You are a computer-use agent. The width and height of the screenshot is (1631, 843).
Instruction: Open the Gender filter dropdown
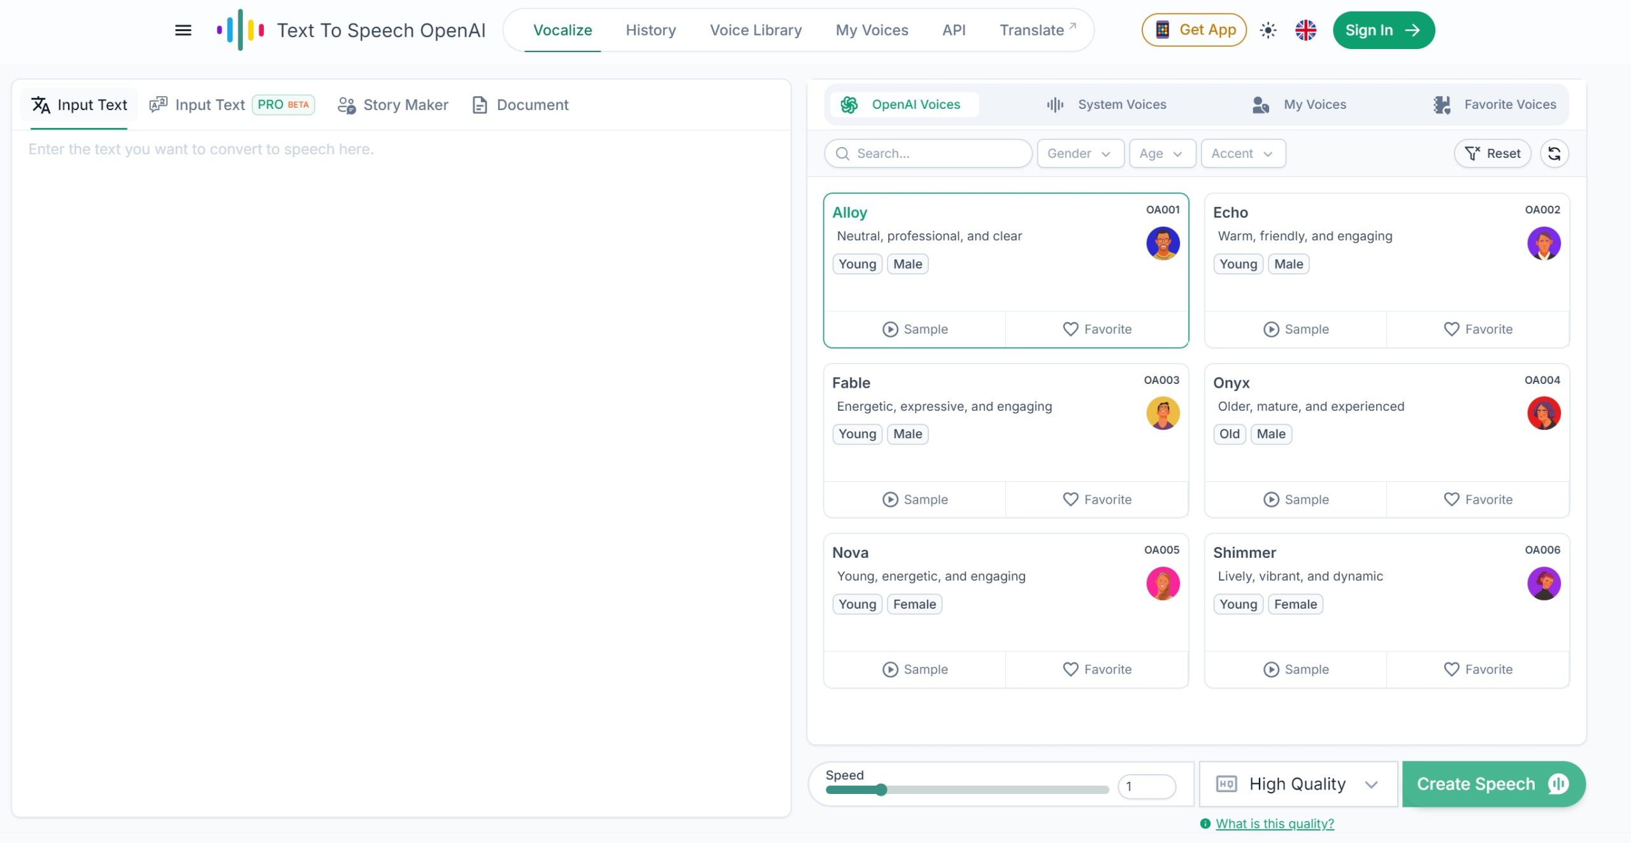tap(1080, 153)
